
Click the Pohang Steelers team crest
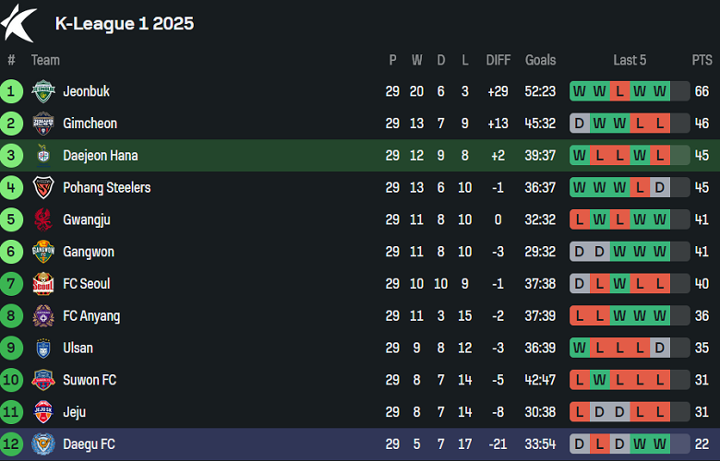pyautogui.click(x=42, y=188)
